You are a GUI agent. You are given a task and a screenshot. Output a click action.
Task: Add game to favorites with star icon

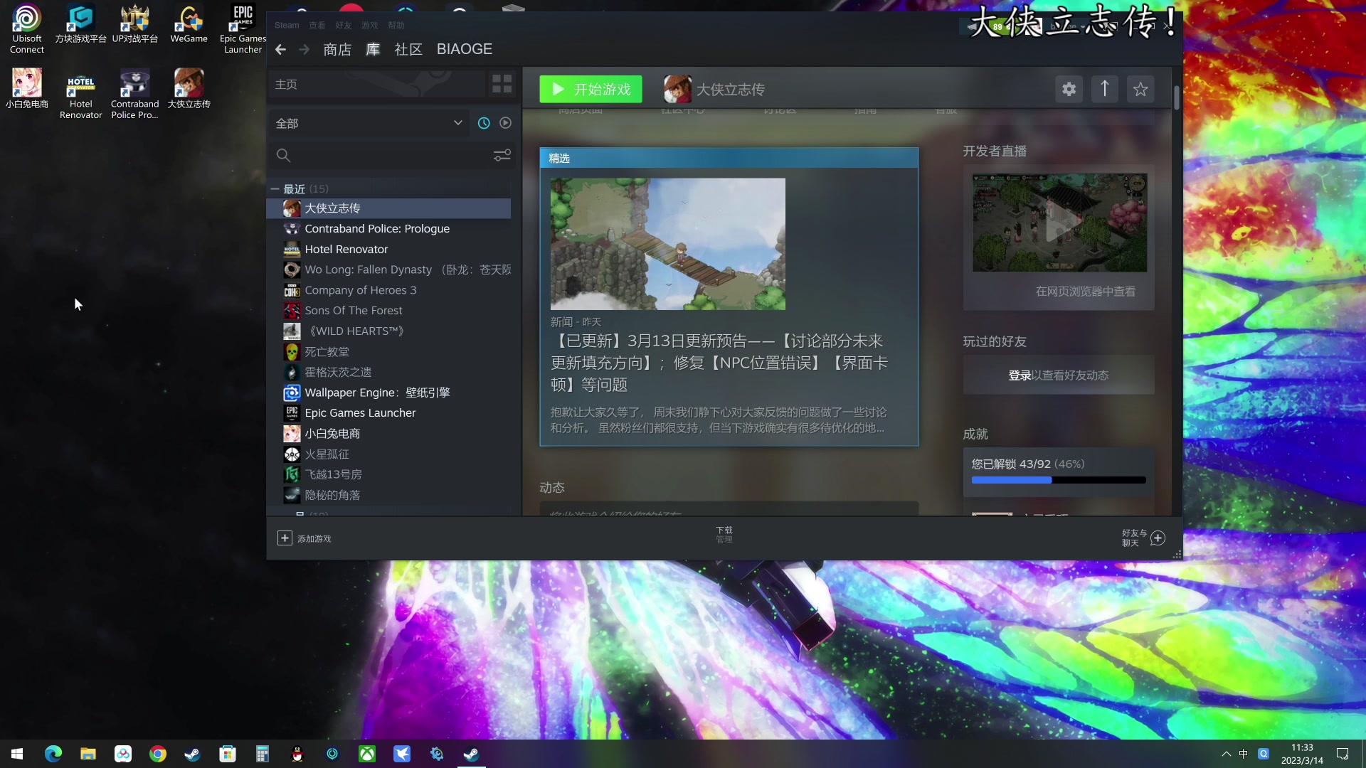point(1140,89)
